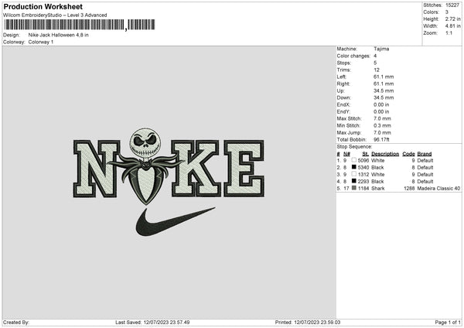Screen dimensions: 464x328
Task: Click the Max Jump value '7.0 mm'
Action: click(x=382, y=132)
